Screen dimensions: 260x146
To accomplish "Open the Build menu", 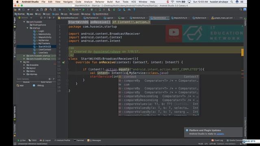I will pos(110,2).
